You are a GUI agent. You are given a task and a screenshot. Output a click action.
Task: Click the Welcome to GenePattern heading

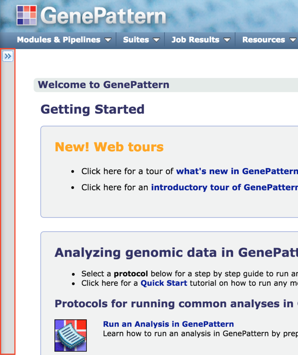tap(104, 85)
